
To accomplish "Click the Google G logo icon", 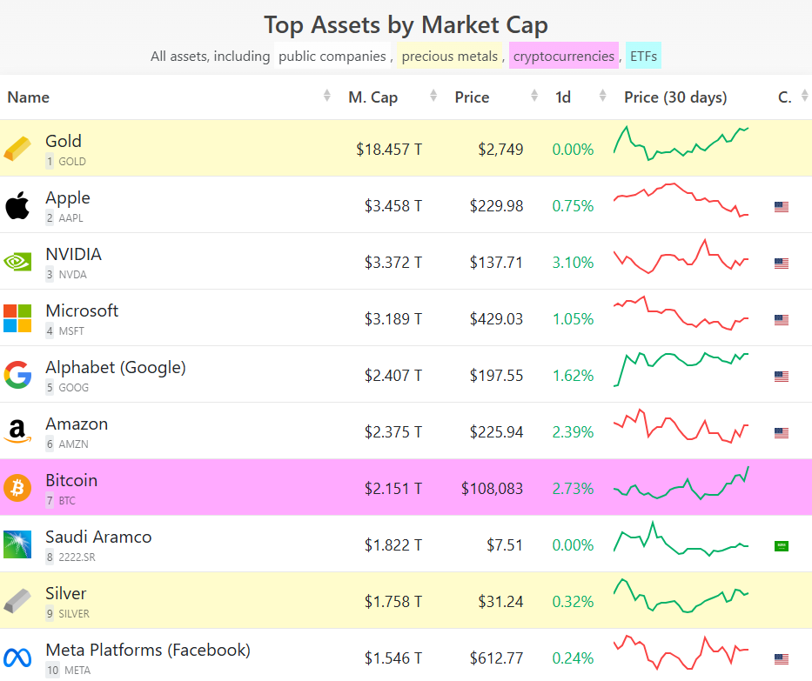I will tap(17, 375).
